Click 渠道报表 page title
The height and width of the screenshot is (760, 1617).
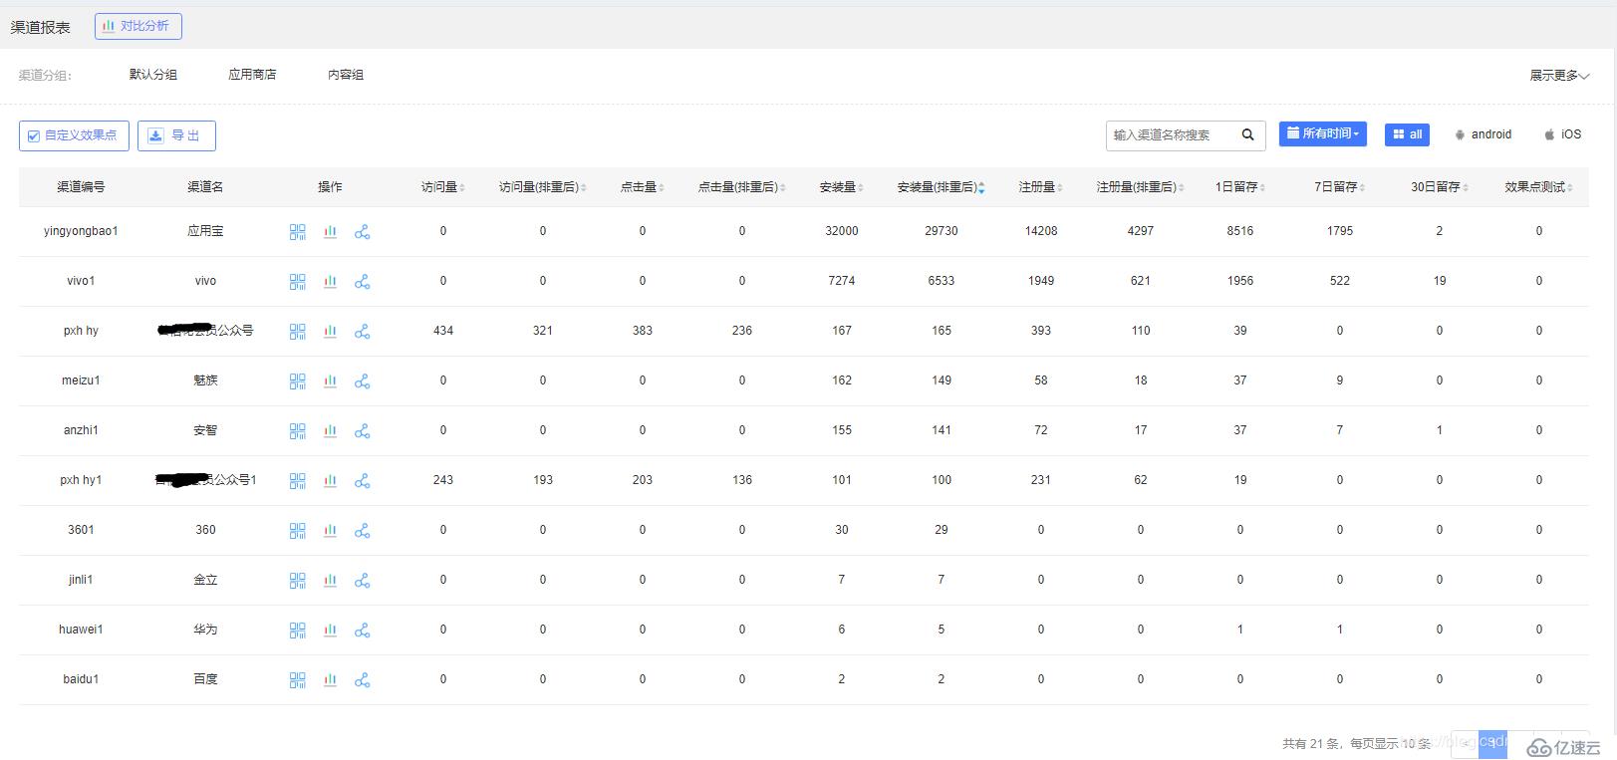41,28
